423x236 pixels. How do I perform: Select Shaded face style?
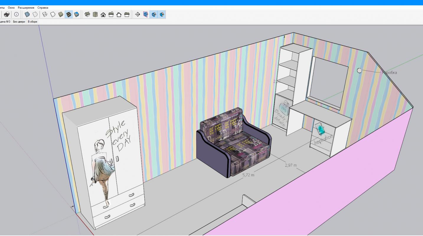coord(61,14)
